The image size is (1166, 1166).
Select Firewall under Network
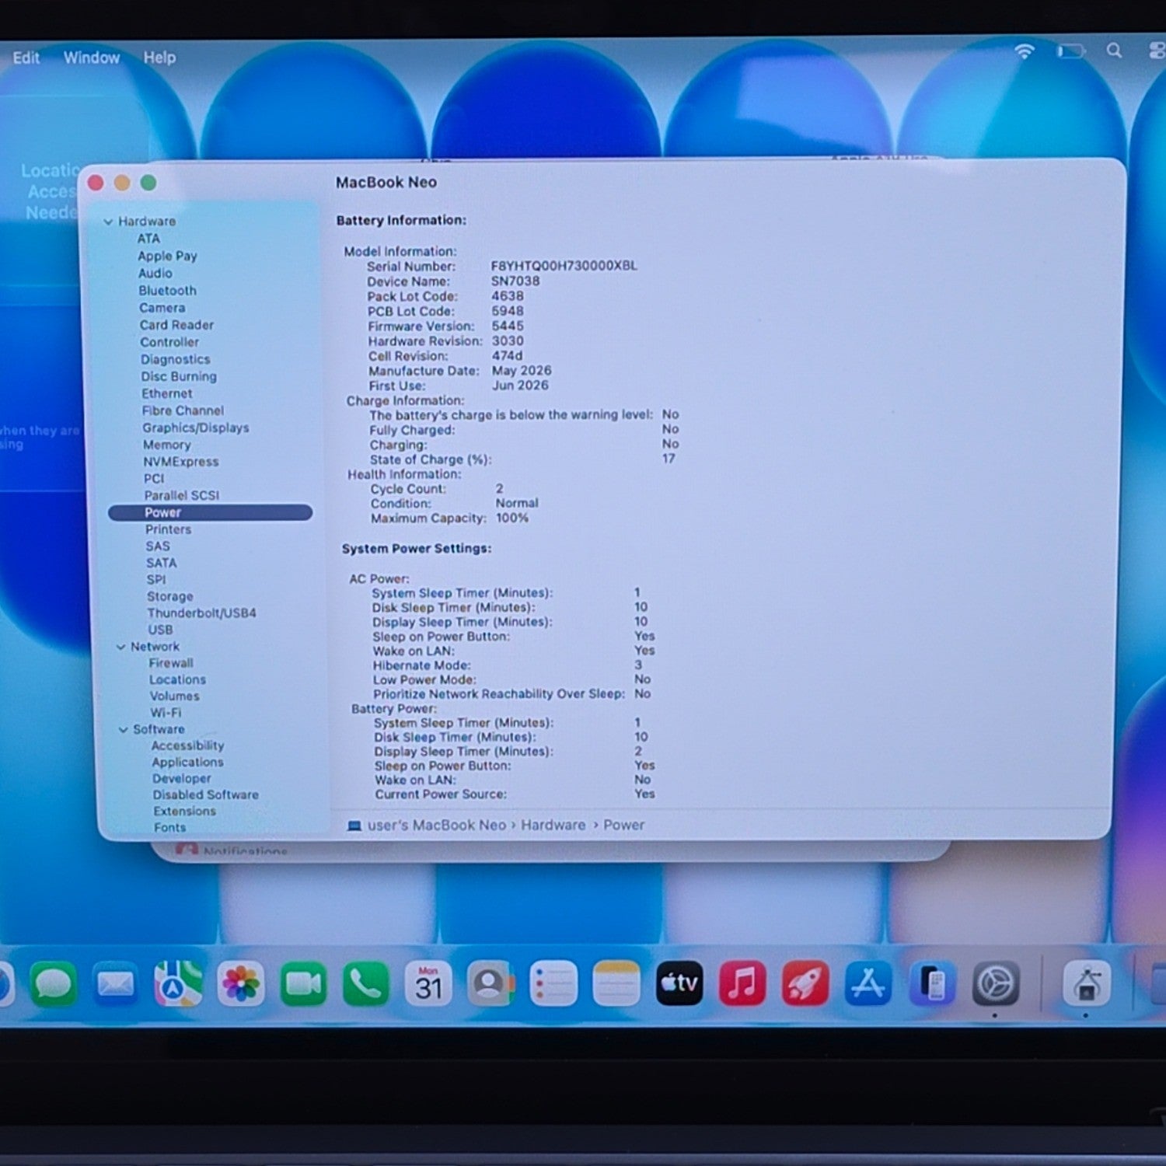(x=171, y=663)
